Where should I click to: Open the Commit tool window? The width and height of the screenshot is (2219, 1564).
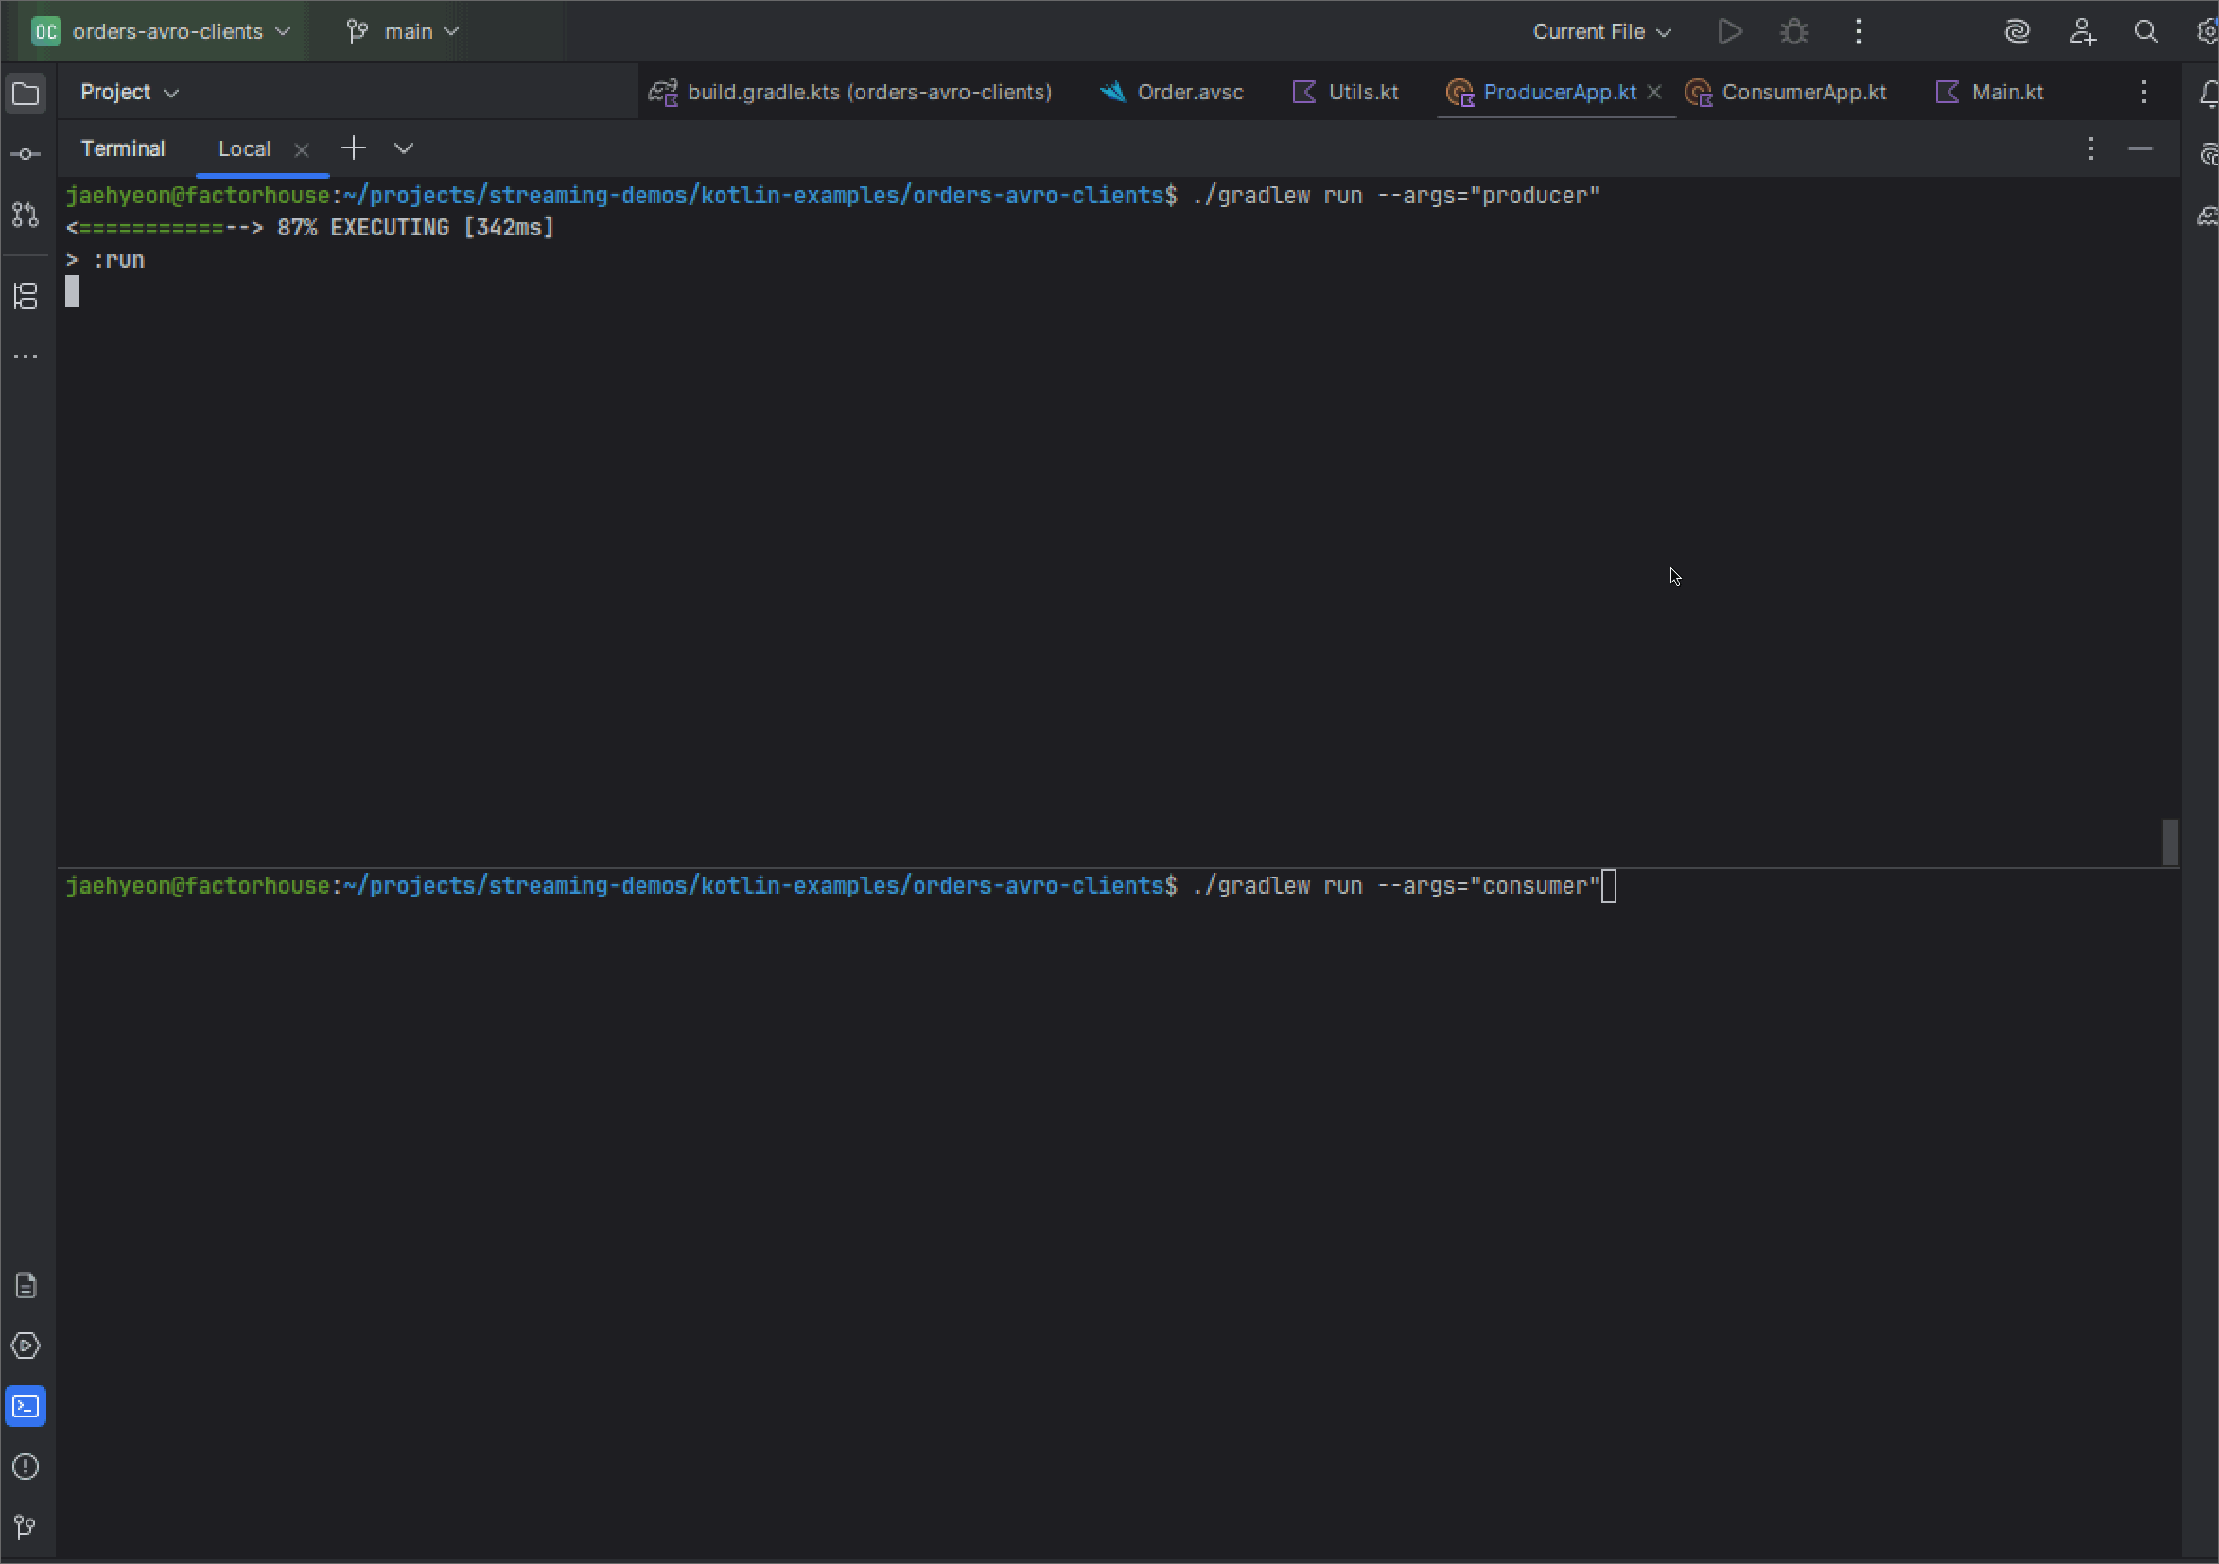[26, 154]
